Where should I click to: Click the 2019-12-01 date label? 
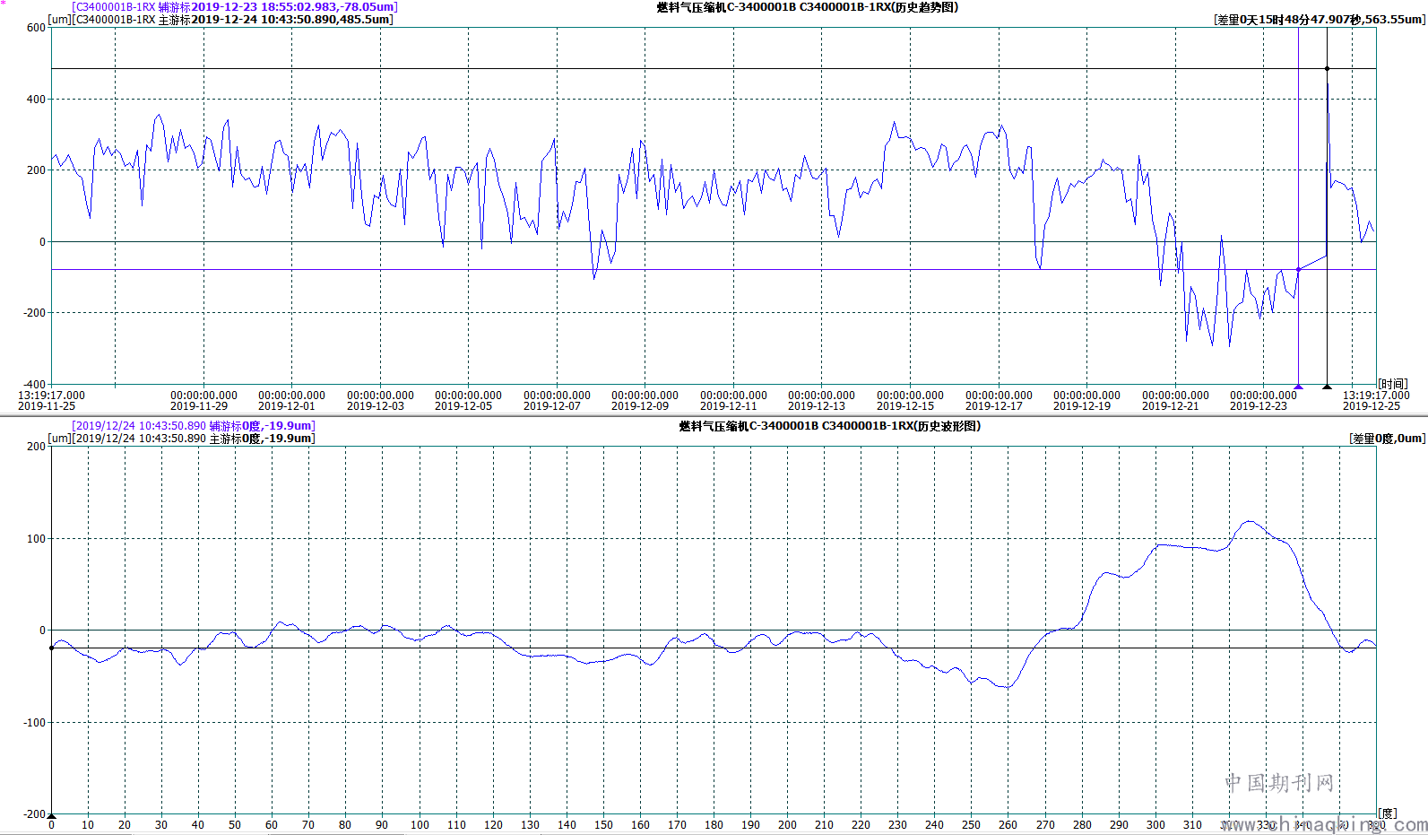point(287,406)
